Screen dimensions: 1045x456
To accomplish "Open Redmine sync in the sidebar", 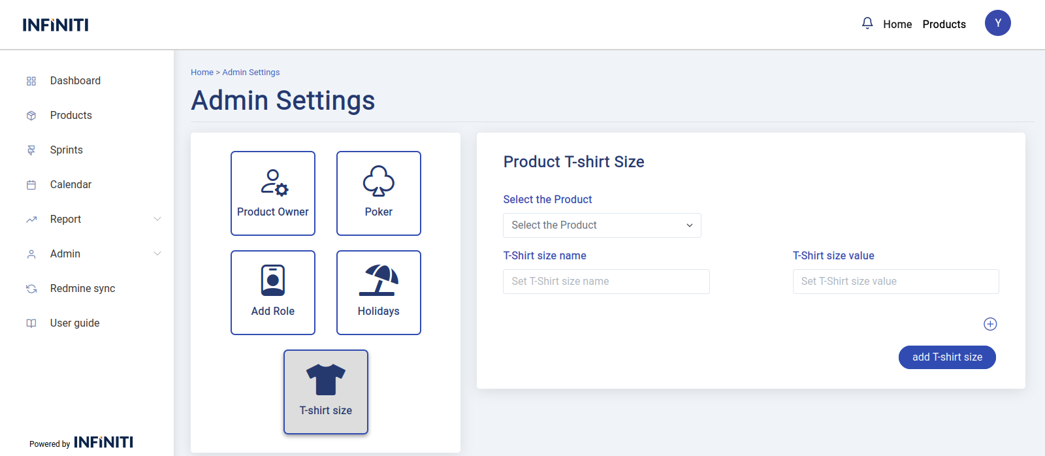I will [x=82, y=288].
